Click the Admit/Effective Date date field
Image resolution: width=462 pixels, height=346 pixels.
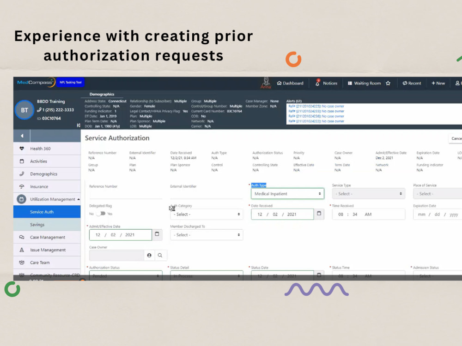[x=121, y=235]
